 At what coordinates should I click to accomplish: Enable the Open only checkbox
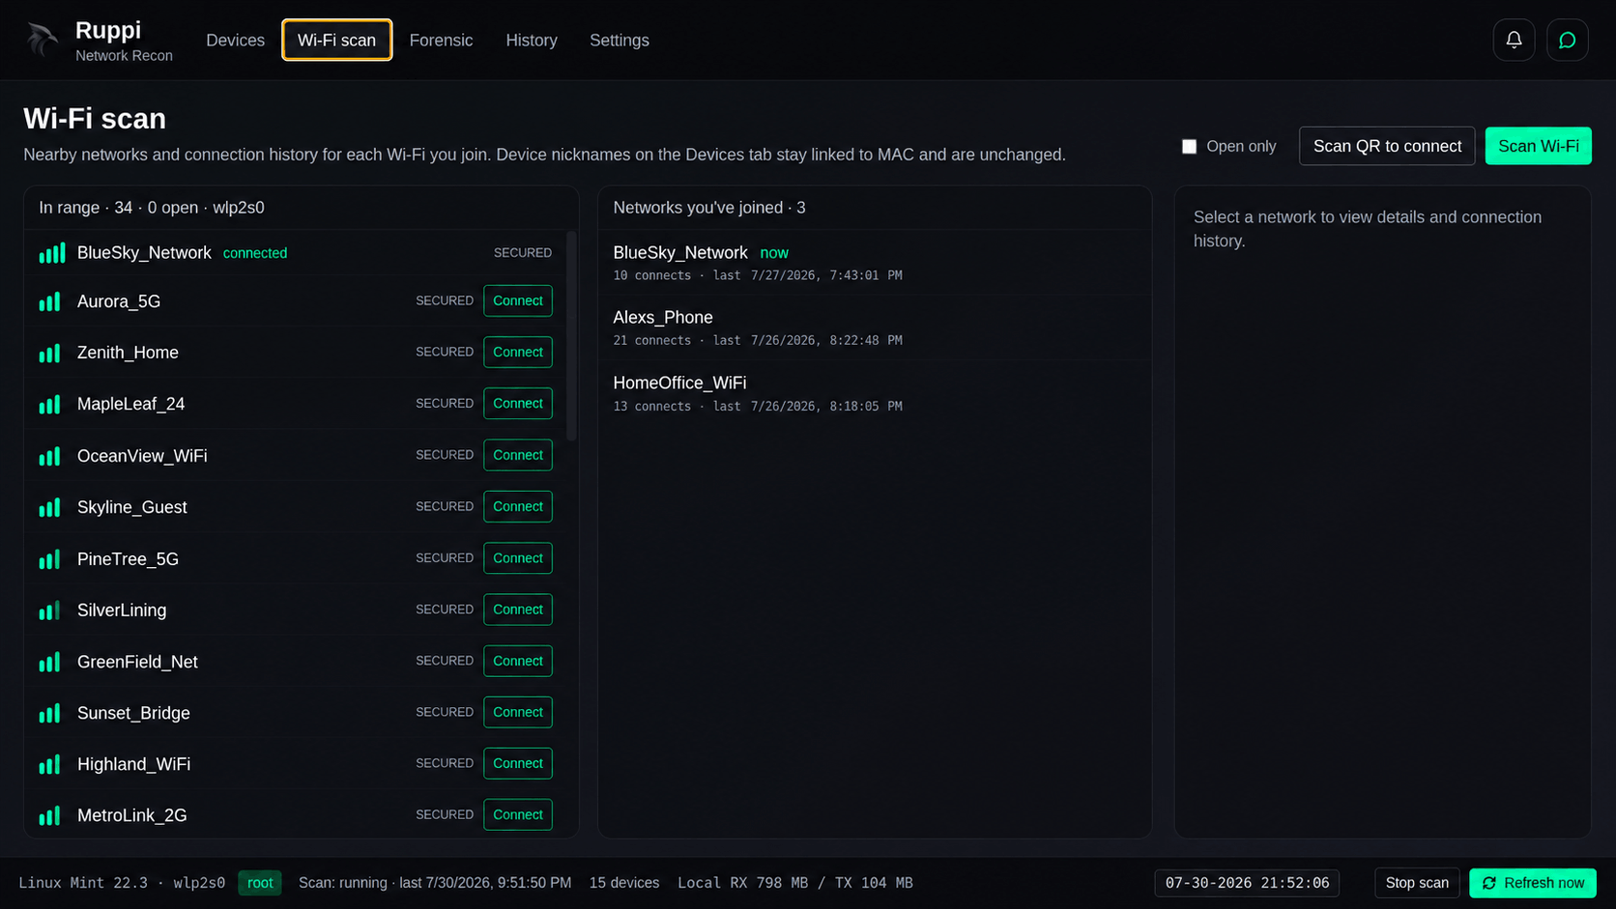[x=1189, y=147]
